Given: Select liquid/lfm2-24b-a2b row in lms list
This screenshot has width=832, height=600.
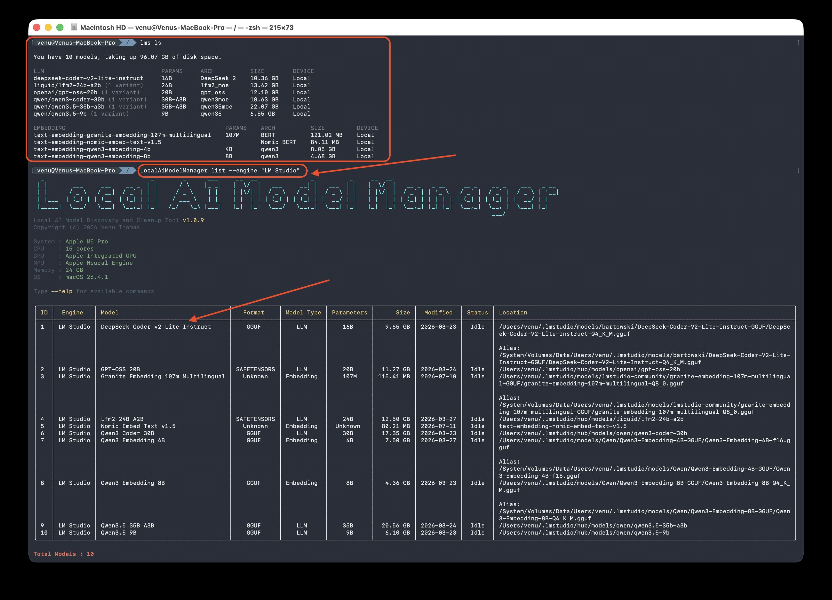Looking at the screenshot, I should [172, 85].
